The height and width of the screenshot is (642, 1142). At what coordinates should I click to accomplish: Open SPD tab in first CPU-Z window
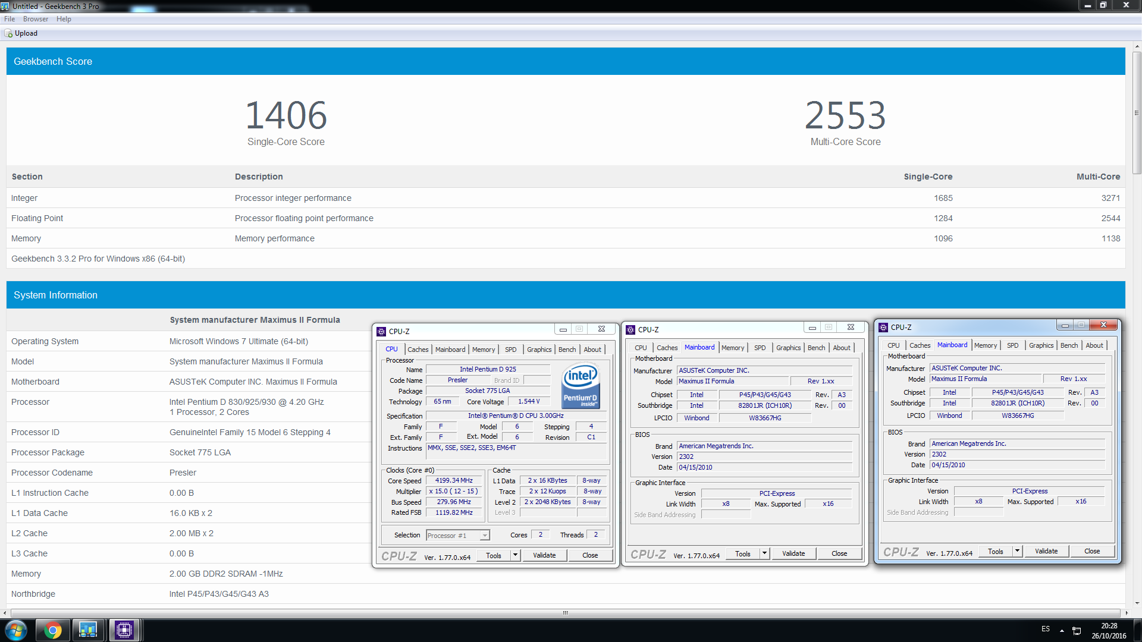coord(511,350)
